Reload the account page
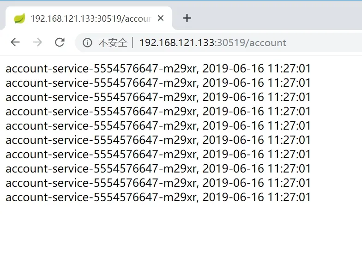The image size is (362, 268). (60, 42)
